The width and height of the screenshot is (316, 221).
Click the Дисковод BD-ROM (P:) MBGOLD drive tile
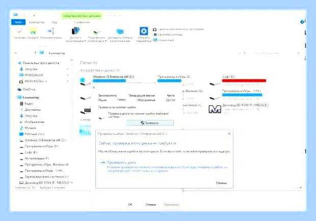tap(239, 109)
